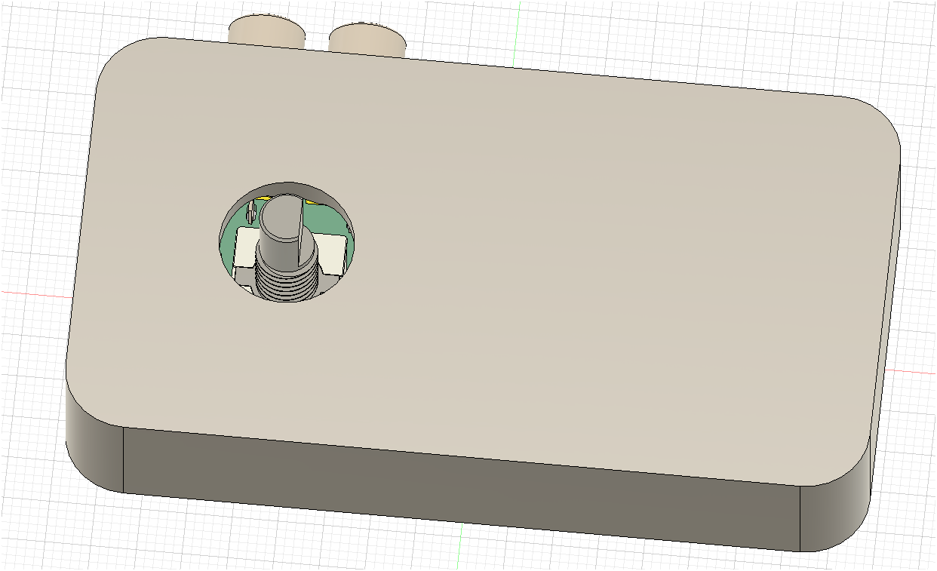Click the dark inner wall of the knob hole

290,190
